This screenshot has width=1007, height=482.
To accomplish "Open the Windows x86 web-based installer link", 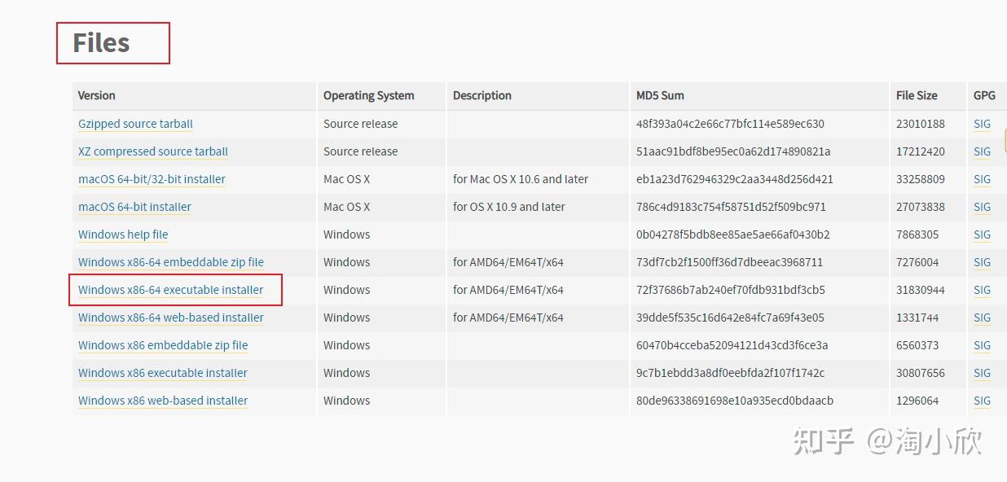I will click(163, 401).
